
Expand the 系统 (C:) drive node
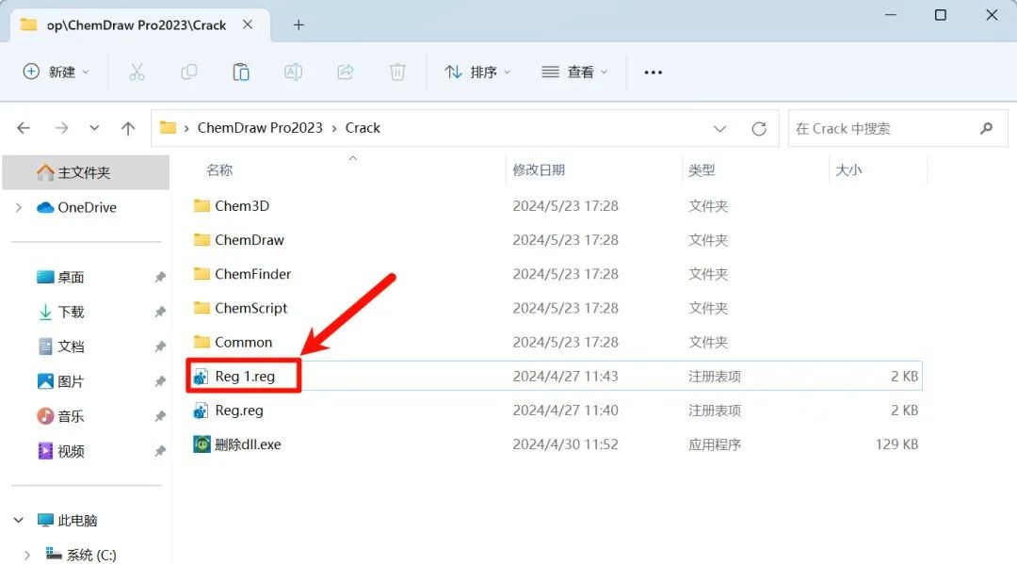26,555
